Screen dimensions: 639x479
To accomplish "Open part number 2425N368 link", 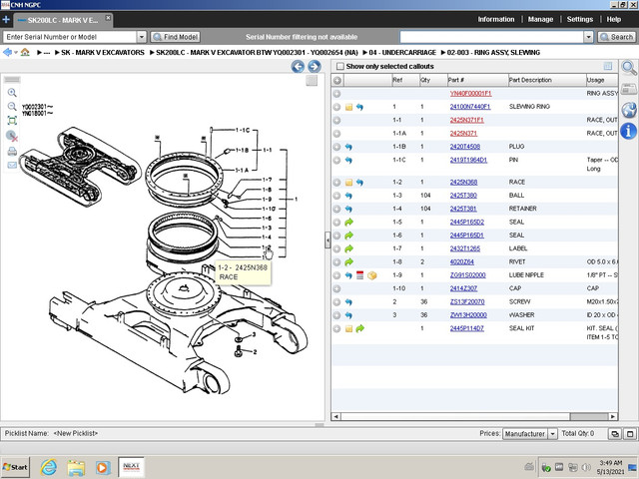I will 463,182.
